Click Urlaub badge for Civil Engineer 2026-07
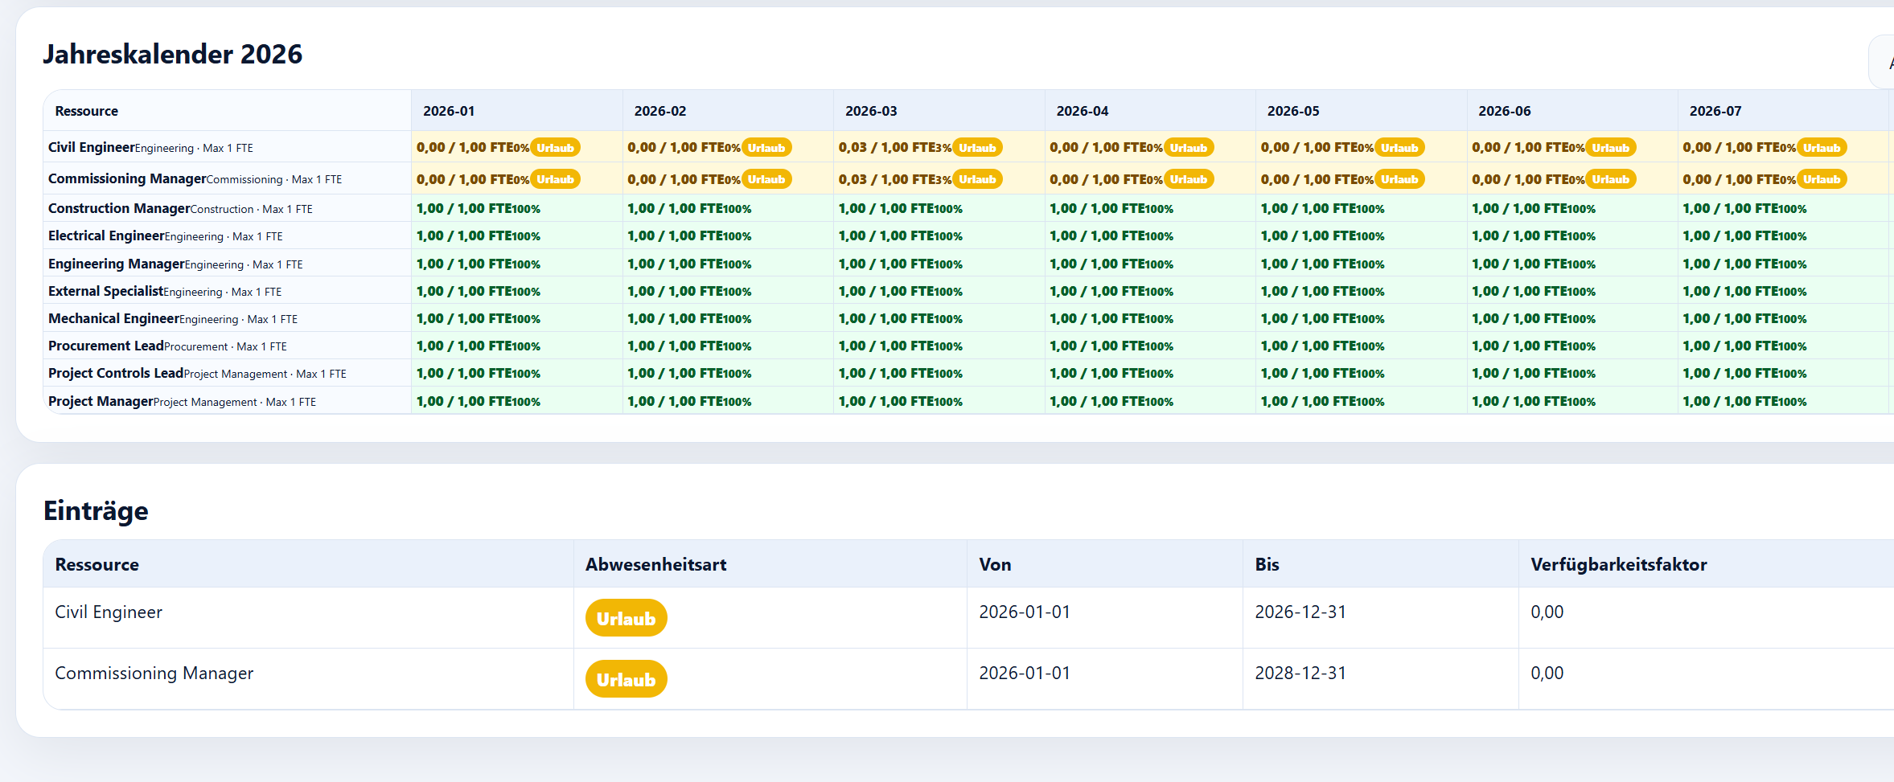 point(1822,148)
